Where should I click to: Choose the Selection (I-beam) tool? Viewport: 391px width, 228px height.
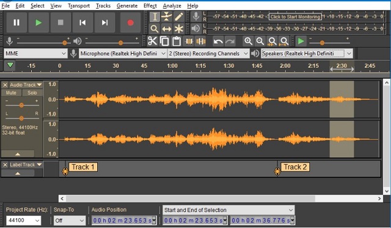155,17
